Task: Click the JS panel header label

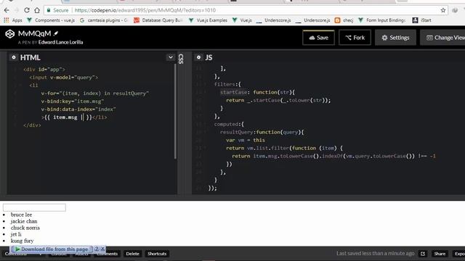Action: (x=209, y=57)
